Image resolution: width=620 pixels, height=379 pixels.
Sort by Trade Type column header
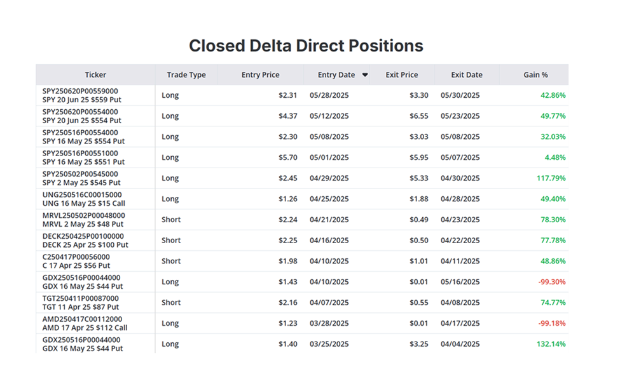186,75
